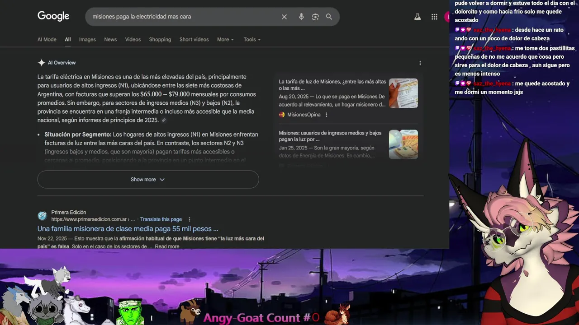Start voice search with the microphone icon

(301, 17)
